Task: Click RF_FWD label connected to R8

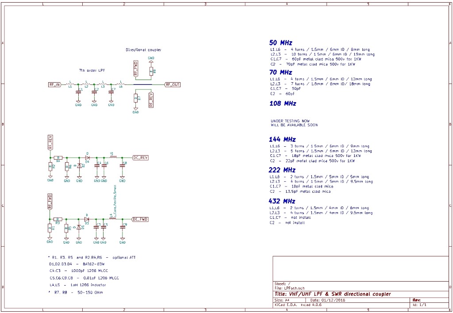Action: (135, 69)
